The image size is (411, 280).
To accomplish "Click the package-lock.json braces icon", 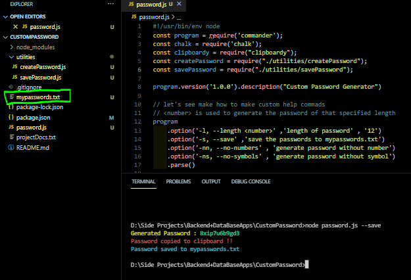I will click(11, 107).
